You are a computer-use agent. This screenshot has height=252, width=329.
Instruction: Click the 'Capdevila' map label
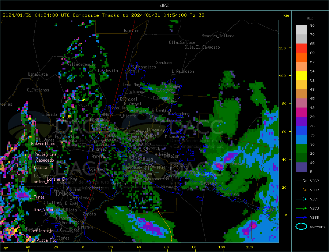click(108, 71)
